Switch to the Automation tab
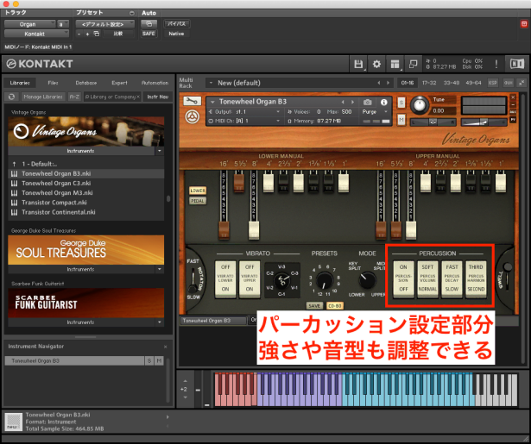Screen dimensions: 531x444 click(x=155, y=83)
